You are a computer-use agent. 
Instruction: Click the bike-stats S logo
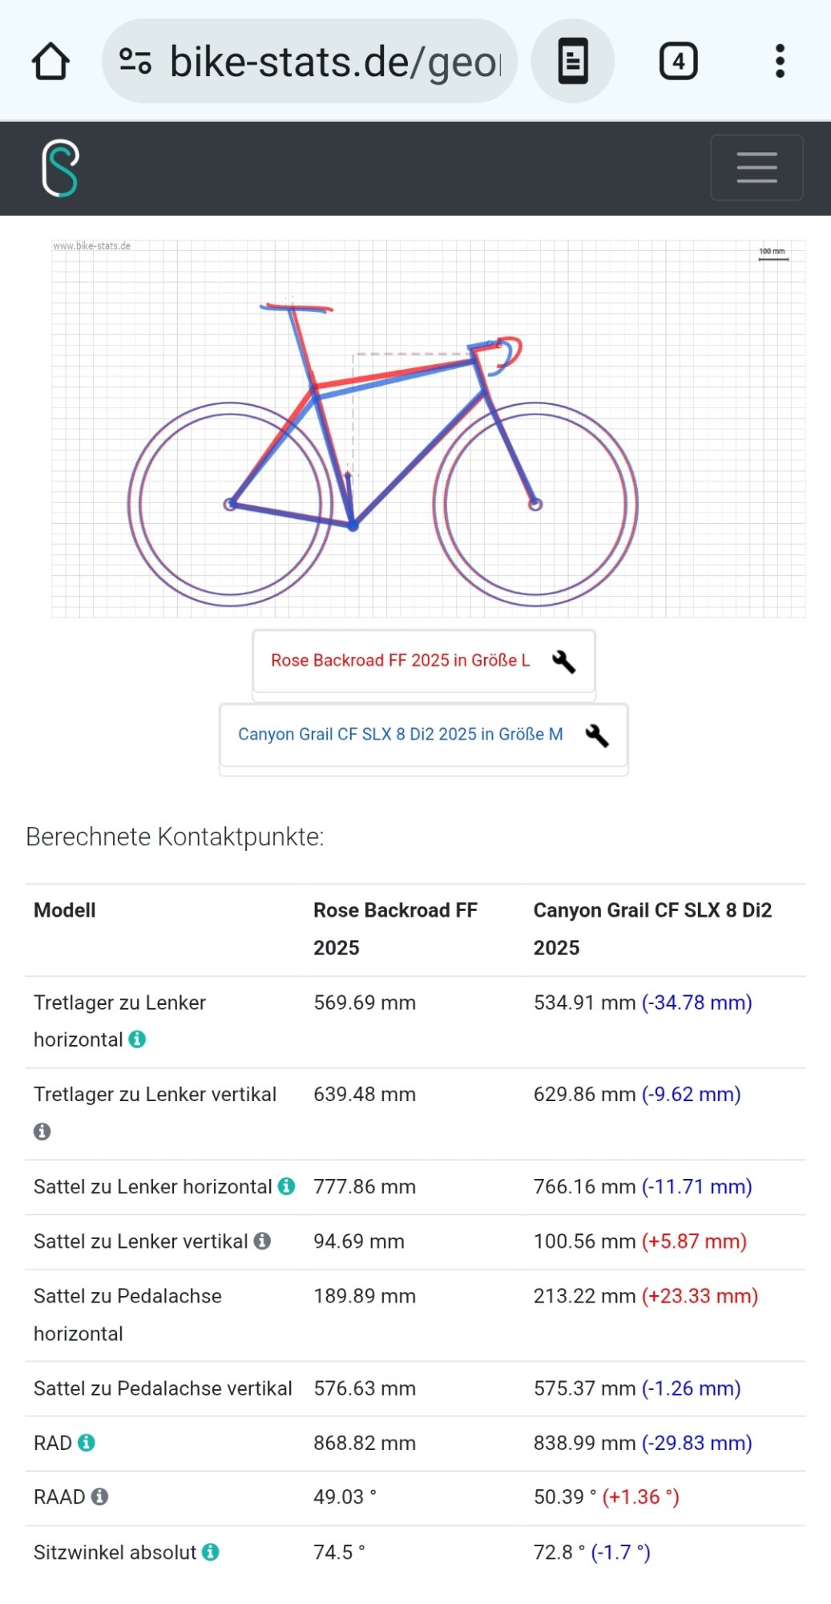(60, 168)
